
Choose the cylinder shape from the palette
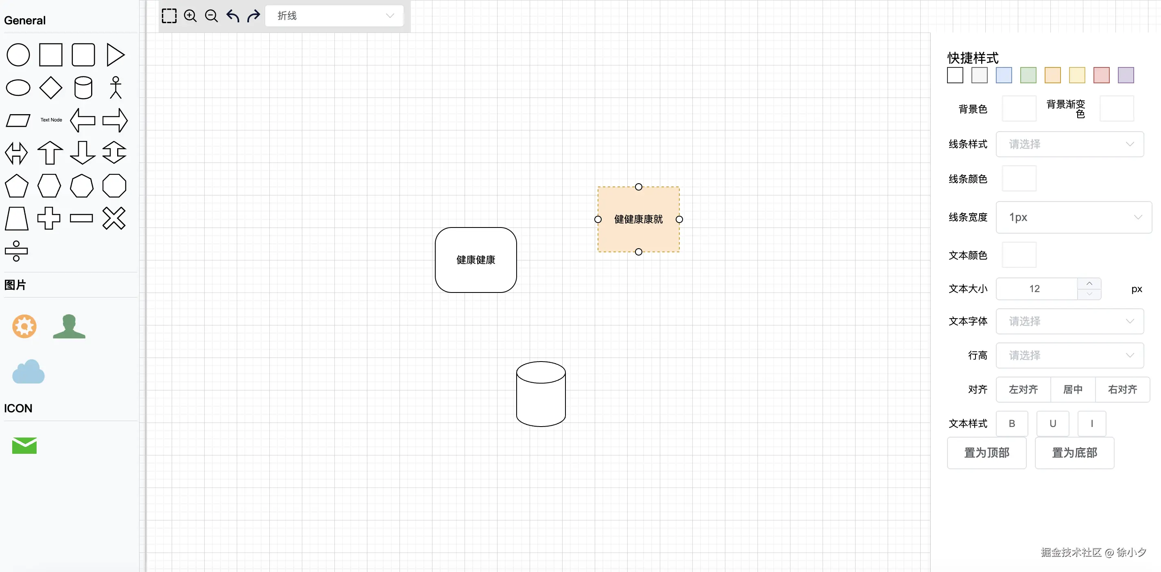[83, 87]
